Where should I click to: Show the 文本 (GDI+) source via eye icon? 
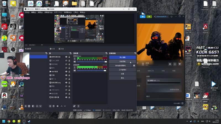click(x=66, y=90)
